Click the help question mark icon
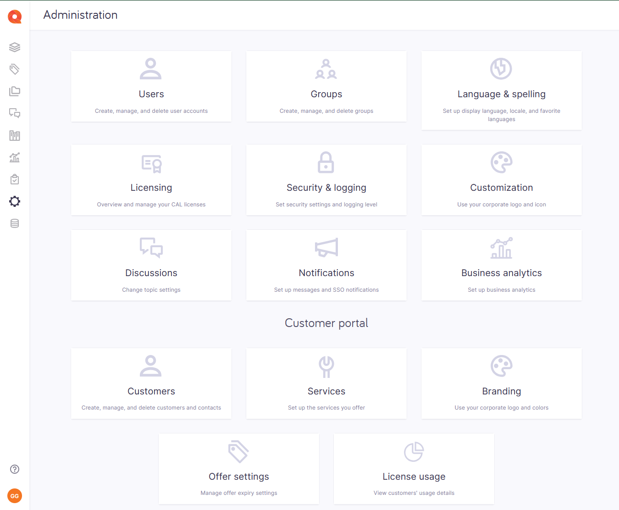Viewport: 619px width, 510px height. pyautogui.click(x=14, y=469)
